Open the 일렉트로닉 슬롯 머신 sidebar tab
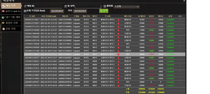This screenshot has width=210, height=94. [11, 11]
